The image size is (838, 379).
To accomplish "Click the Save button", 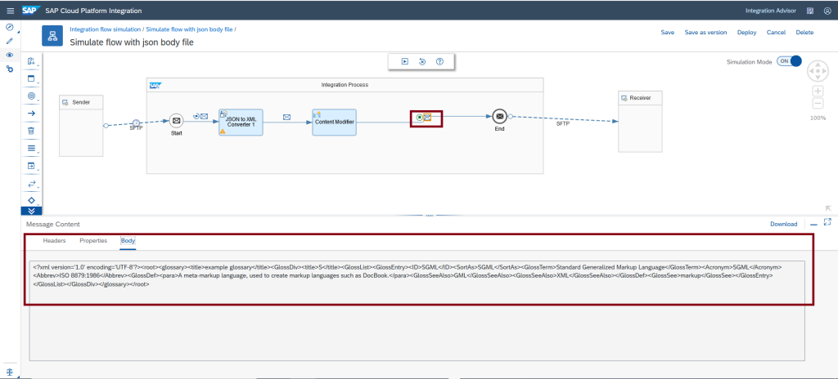I will tap(668, 32).
